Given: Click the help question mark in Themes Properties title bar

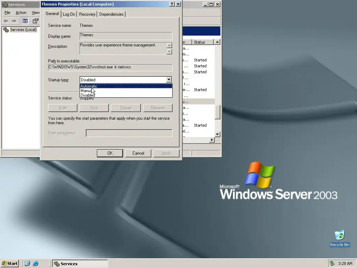Looking at the screenshot, I should [x=172, y=4].
